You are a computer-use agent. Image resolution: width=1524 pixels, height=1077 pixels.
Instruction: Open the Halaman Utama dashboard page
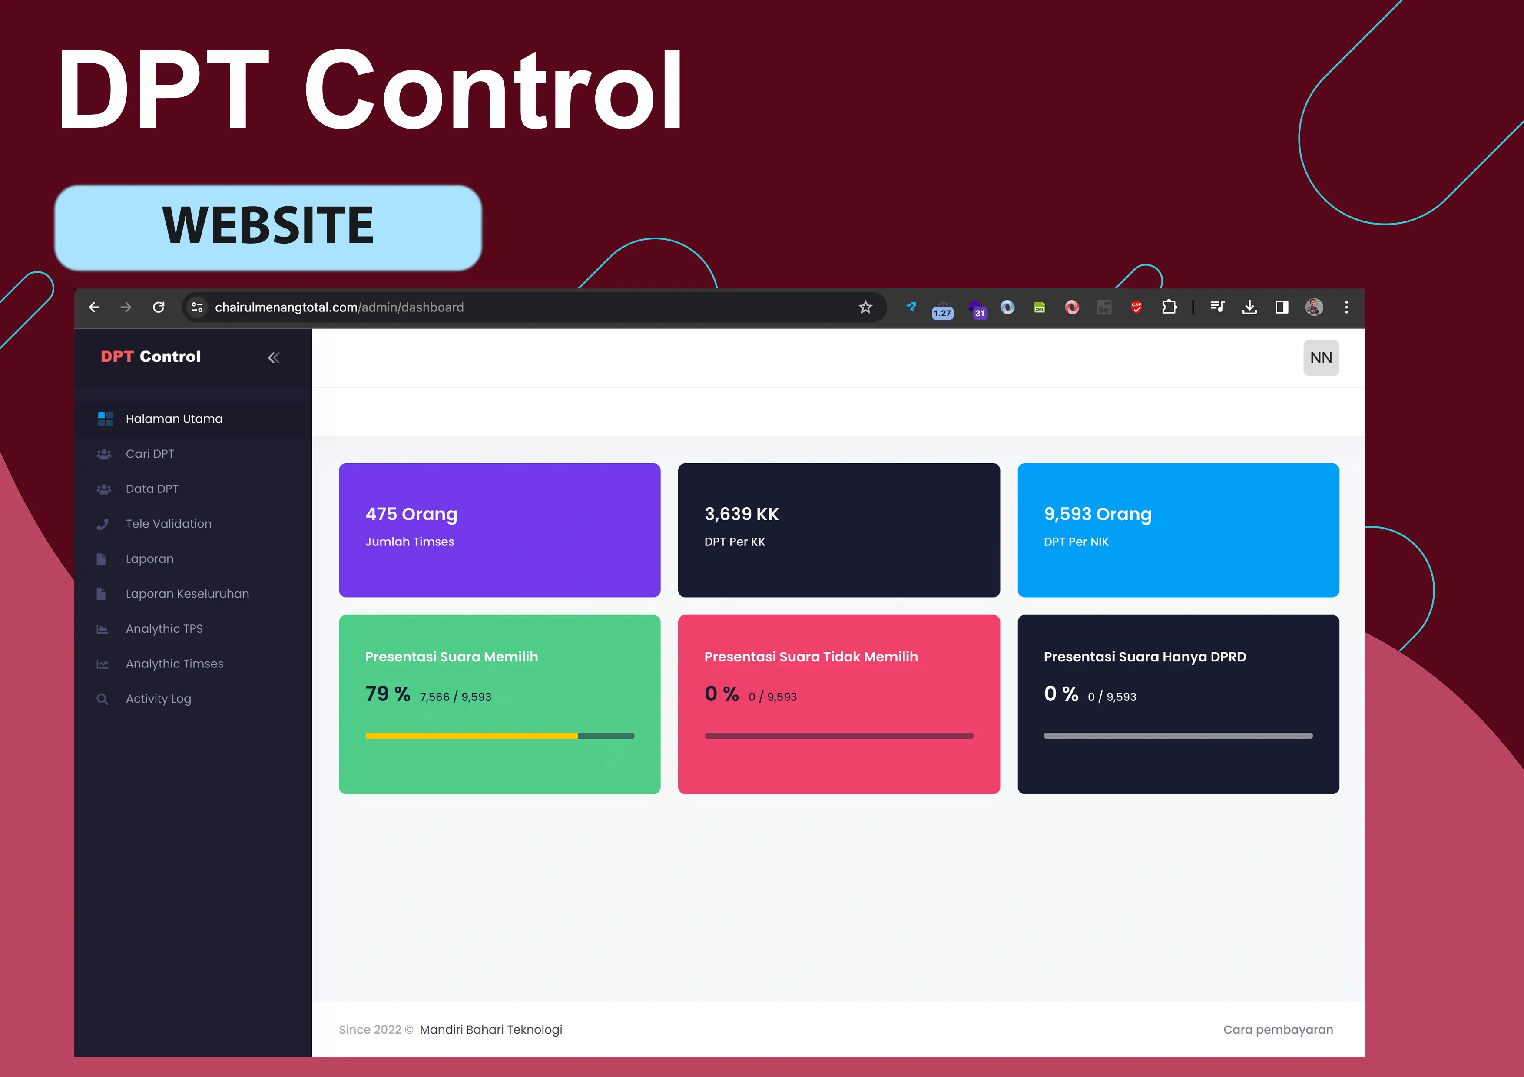coord(172,417)
